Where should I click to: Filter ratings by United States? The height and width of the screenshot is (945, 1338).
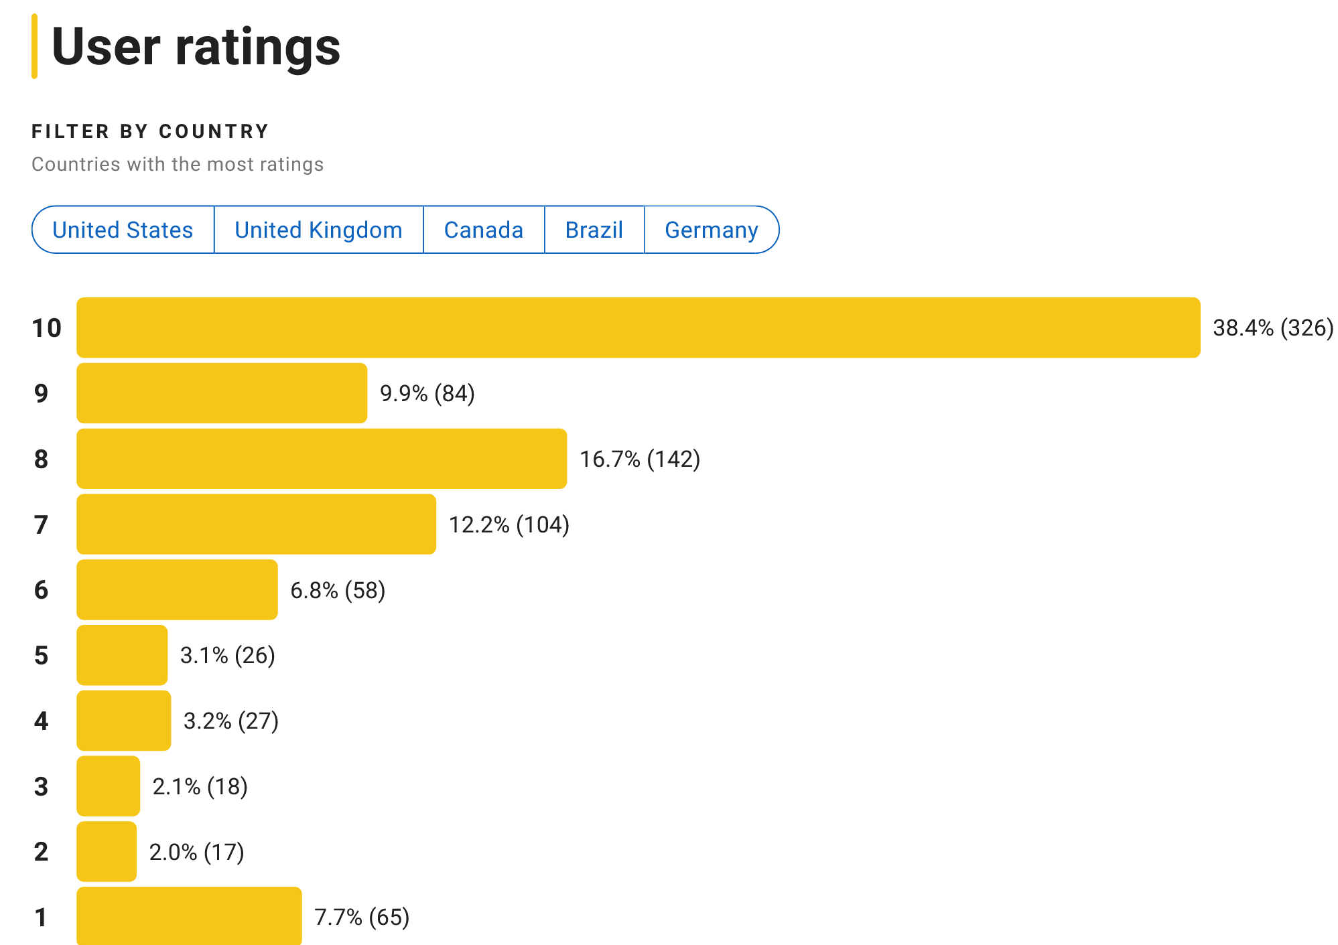(123, 230)
